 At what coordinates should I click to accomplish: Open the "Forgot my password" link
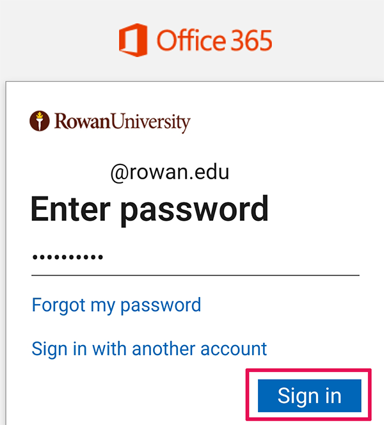[x=116, y=305]
